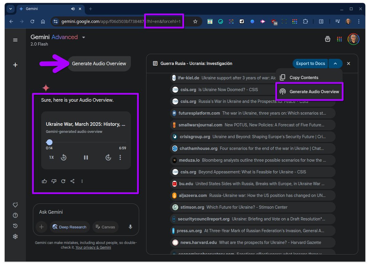Select Generate Audio Overview menu item

[x=309, y=92]
